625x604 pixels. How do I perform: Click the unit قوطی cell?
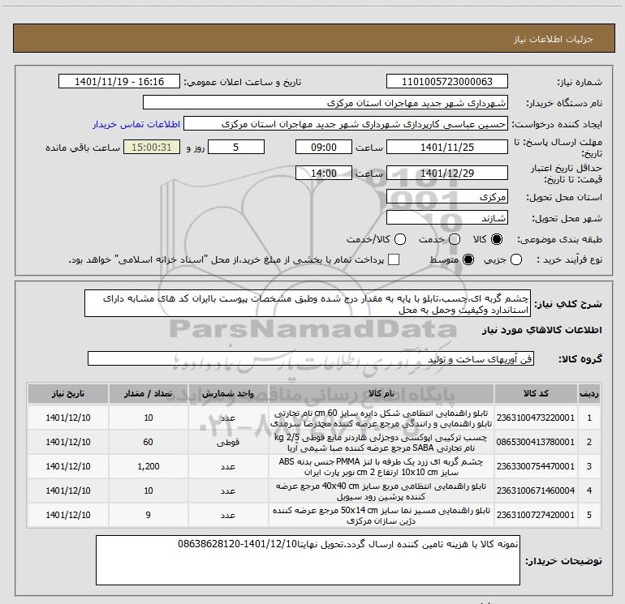(228, 442)
